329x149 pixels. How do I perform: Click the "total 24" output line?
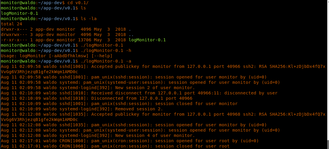(12, 24)
